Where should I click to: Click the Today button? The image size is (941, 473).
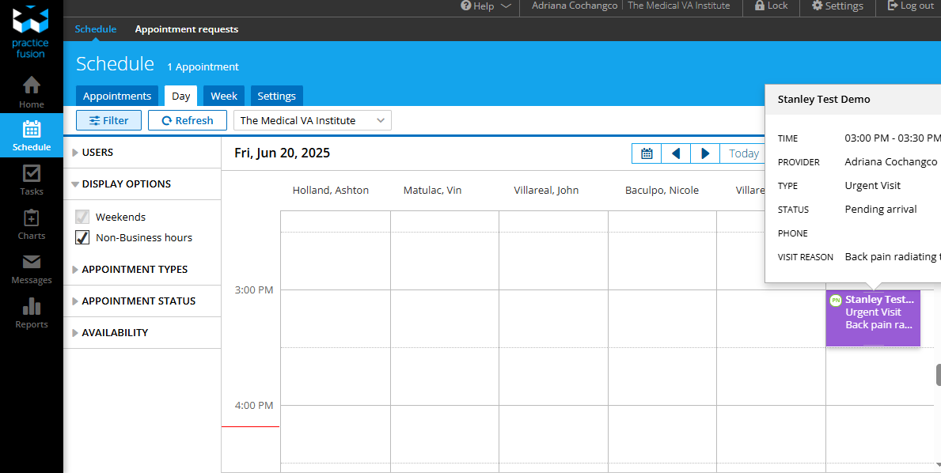[744, 153]
